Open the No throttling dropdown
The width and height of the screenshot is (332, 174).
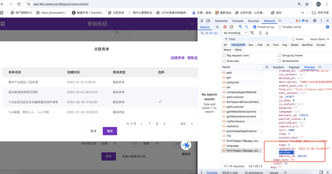click(235, 33)
